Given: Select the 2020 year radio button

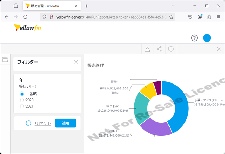Looking at the screenshot, I should pos(22,100).
